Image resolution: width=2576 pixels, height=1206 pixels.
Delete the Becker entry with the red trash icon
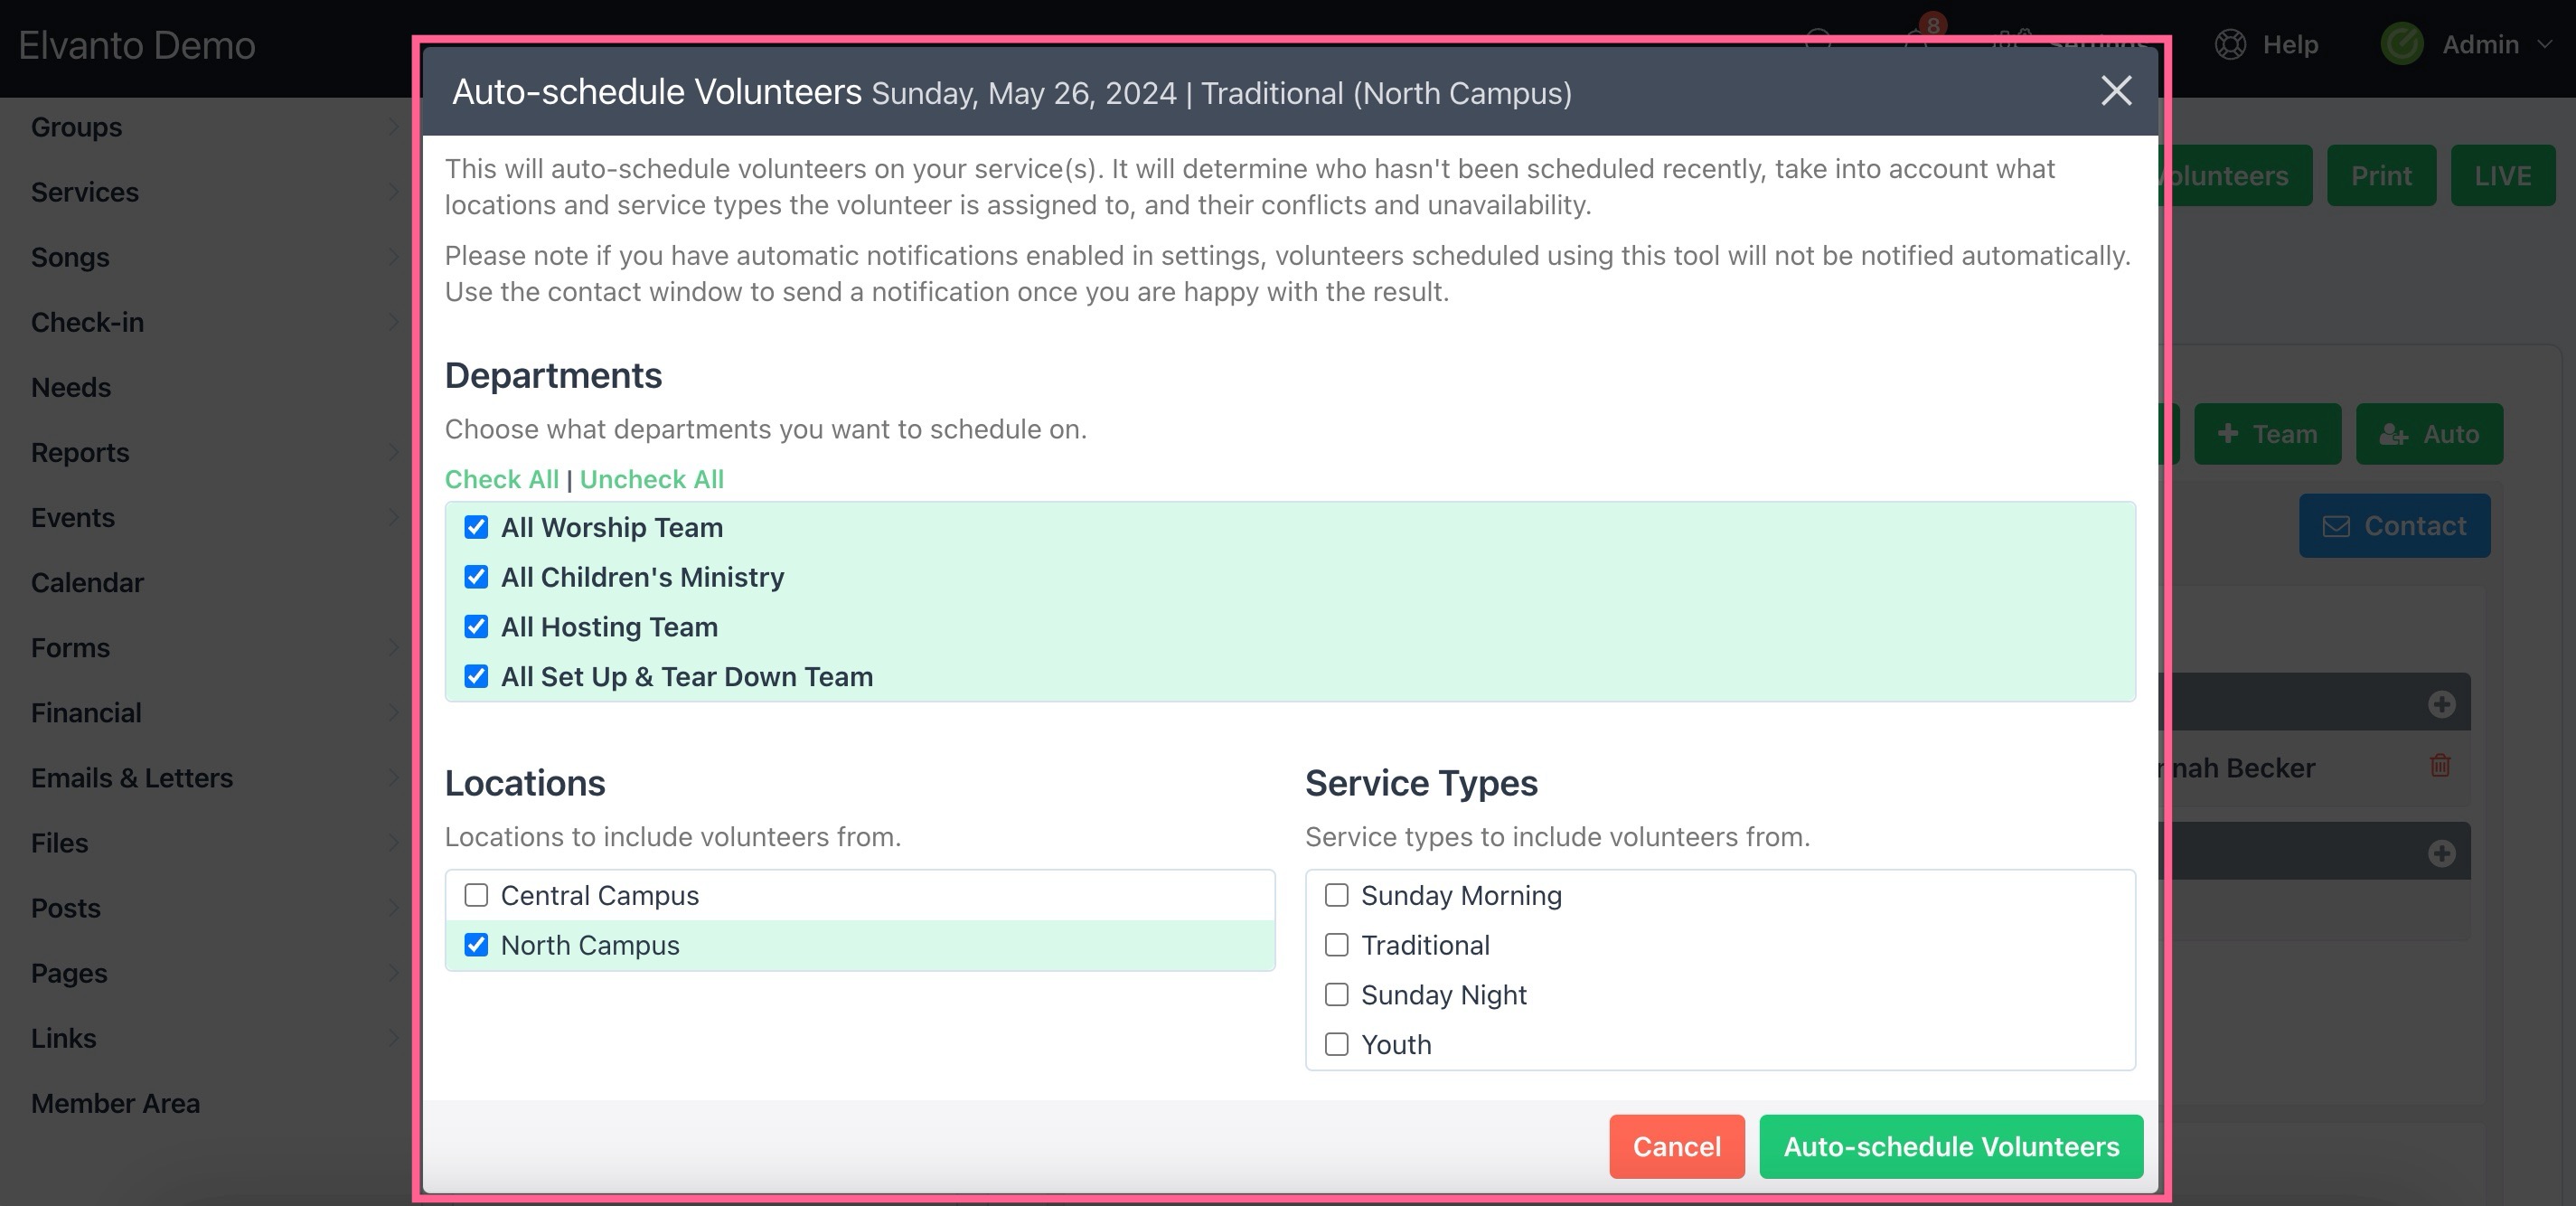(x=2440, y=765)
